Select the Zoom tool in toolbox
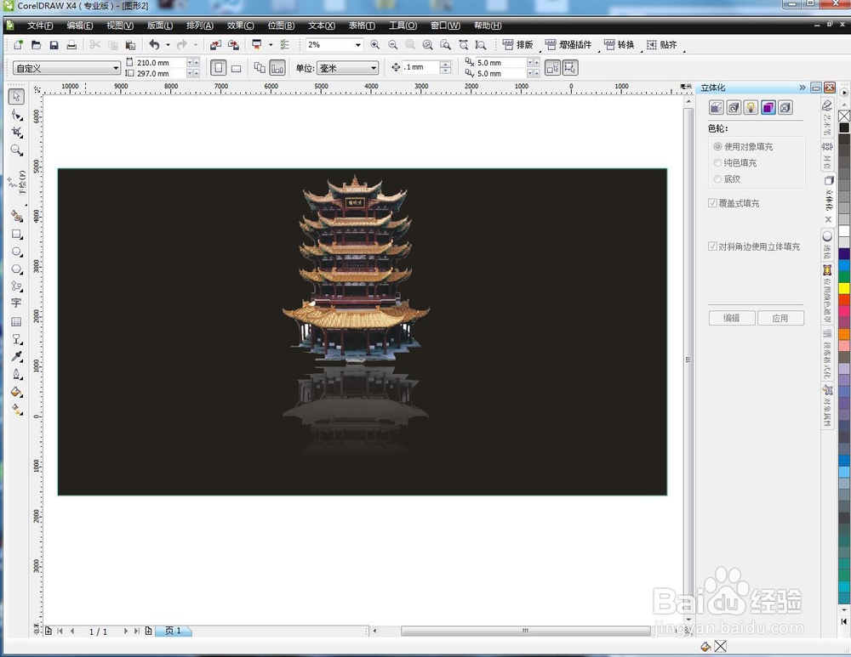The height and width of the screenshot is (657, 851). coord(17,150)
